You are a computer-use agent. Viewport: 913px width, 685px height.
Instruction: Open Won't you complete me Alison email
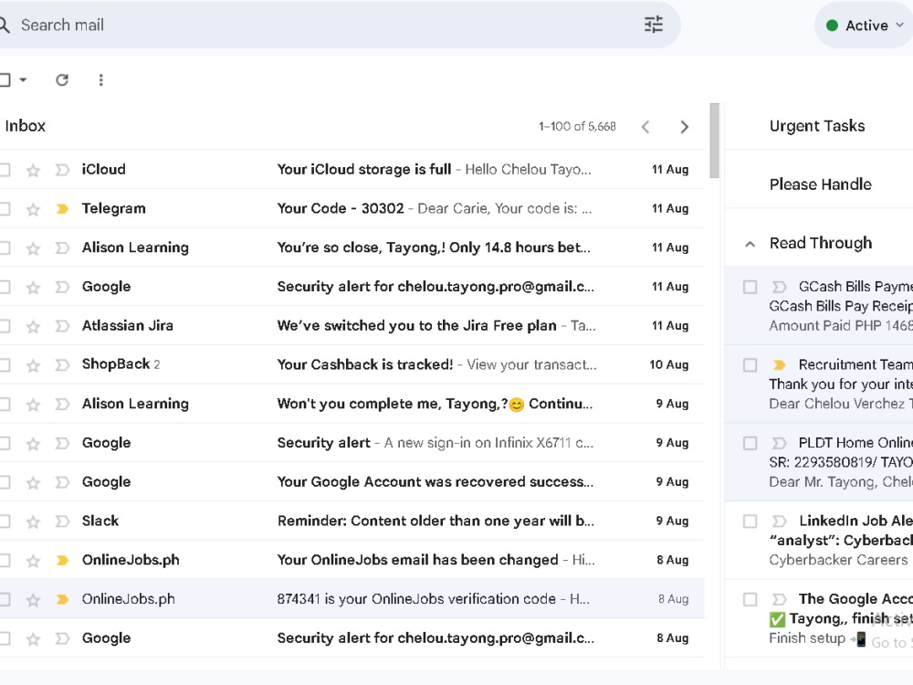[352, 404]
